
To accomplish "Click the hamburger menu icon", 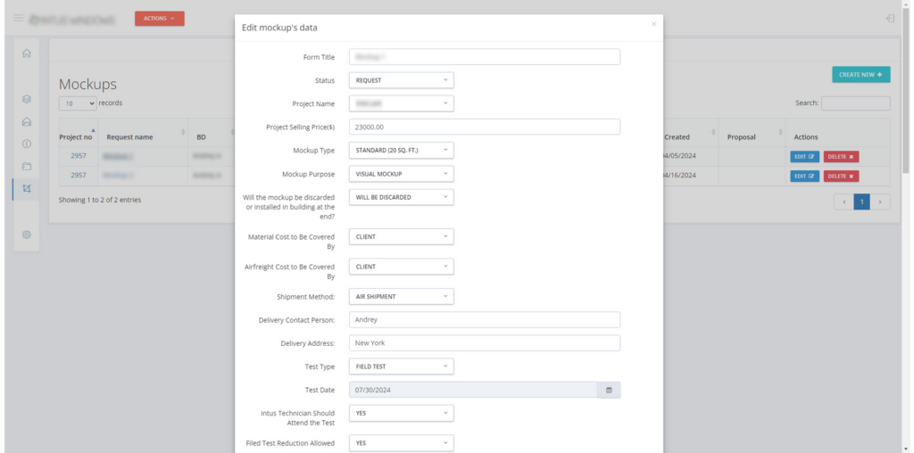I will pyautogui.click(x=18, y=18).
